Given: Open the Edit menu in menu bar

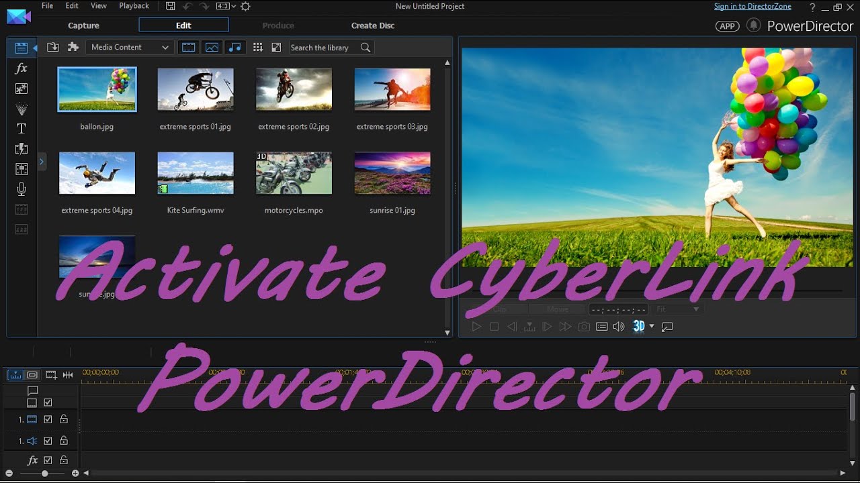Looking at the screenshot, I should click(72, 6).
